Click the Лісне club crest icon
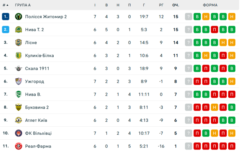This screenshot has width=240, height=152. click(18, 43)
